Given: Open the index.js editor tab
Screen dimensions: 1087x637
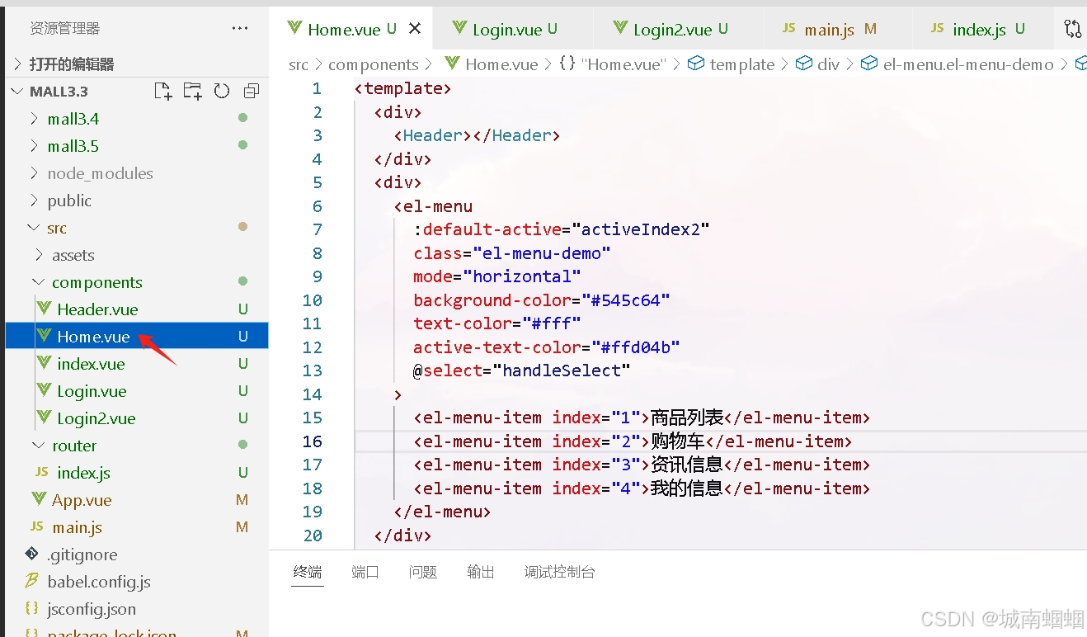Looking at the screenshot, I should coord(984,29).
